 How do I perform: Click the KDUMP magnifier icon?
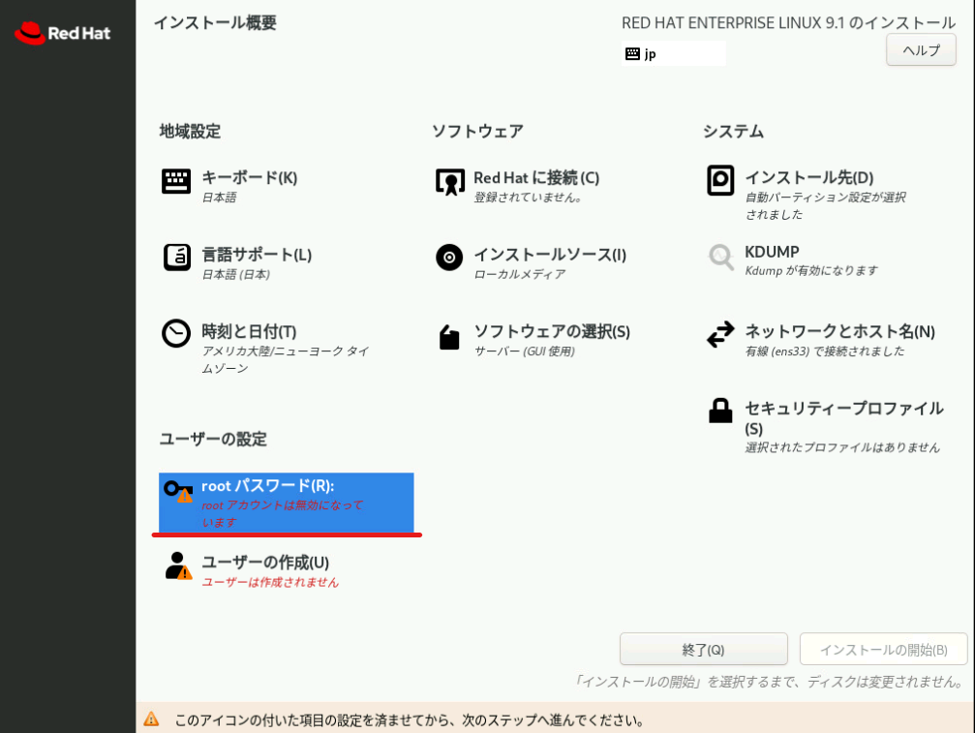point(720,257)
